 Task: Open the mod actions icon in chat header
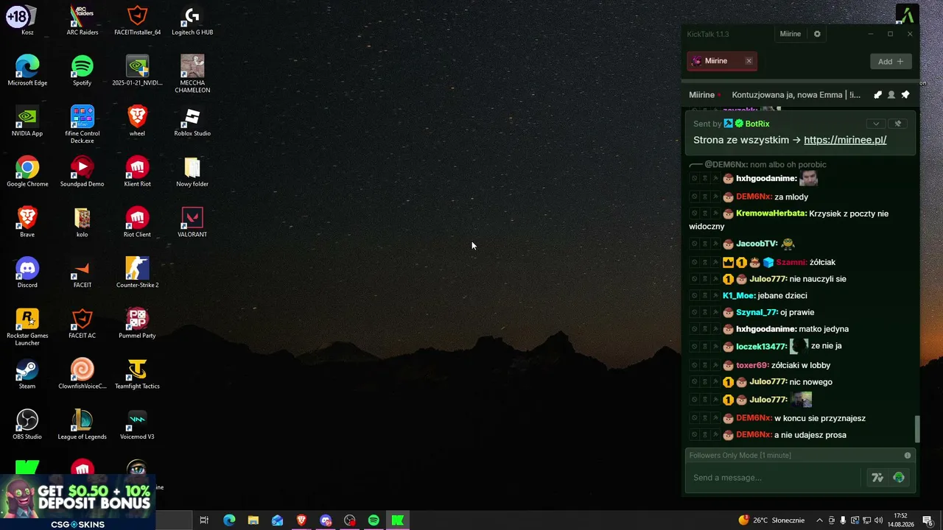(877, 95)
